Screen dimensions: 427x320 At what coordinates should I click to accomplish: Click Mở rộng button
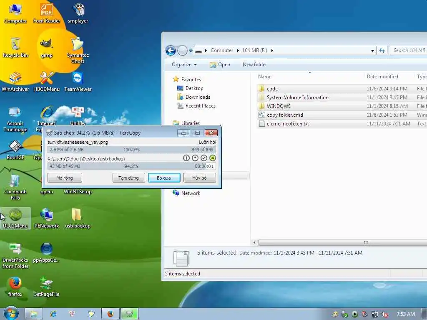(x=65, y=177)
